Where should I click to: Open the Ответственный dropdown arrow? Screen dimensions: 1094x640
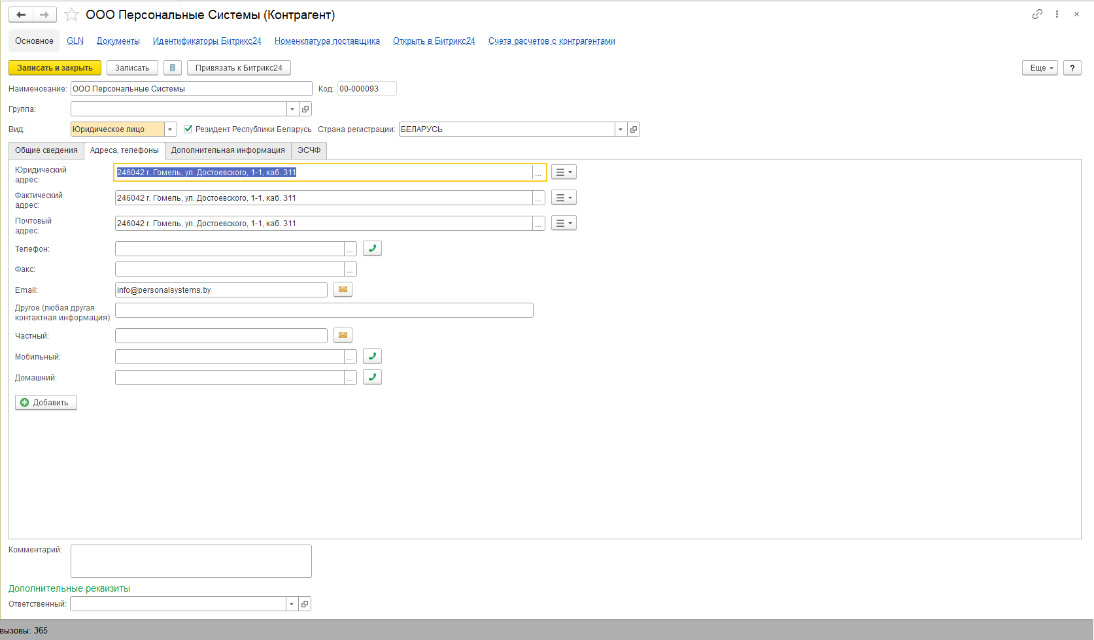[x=292, y=604]
